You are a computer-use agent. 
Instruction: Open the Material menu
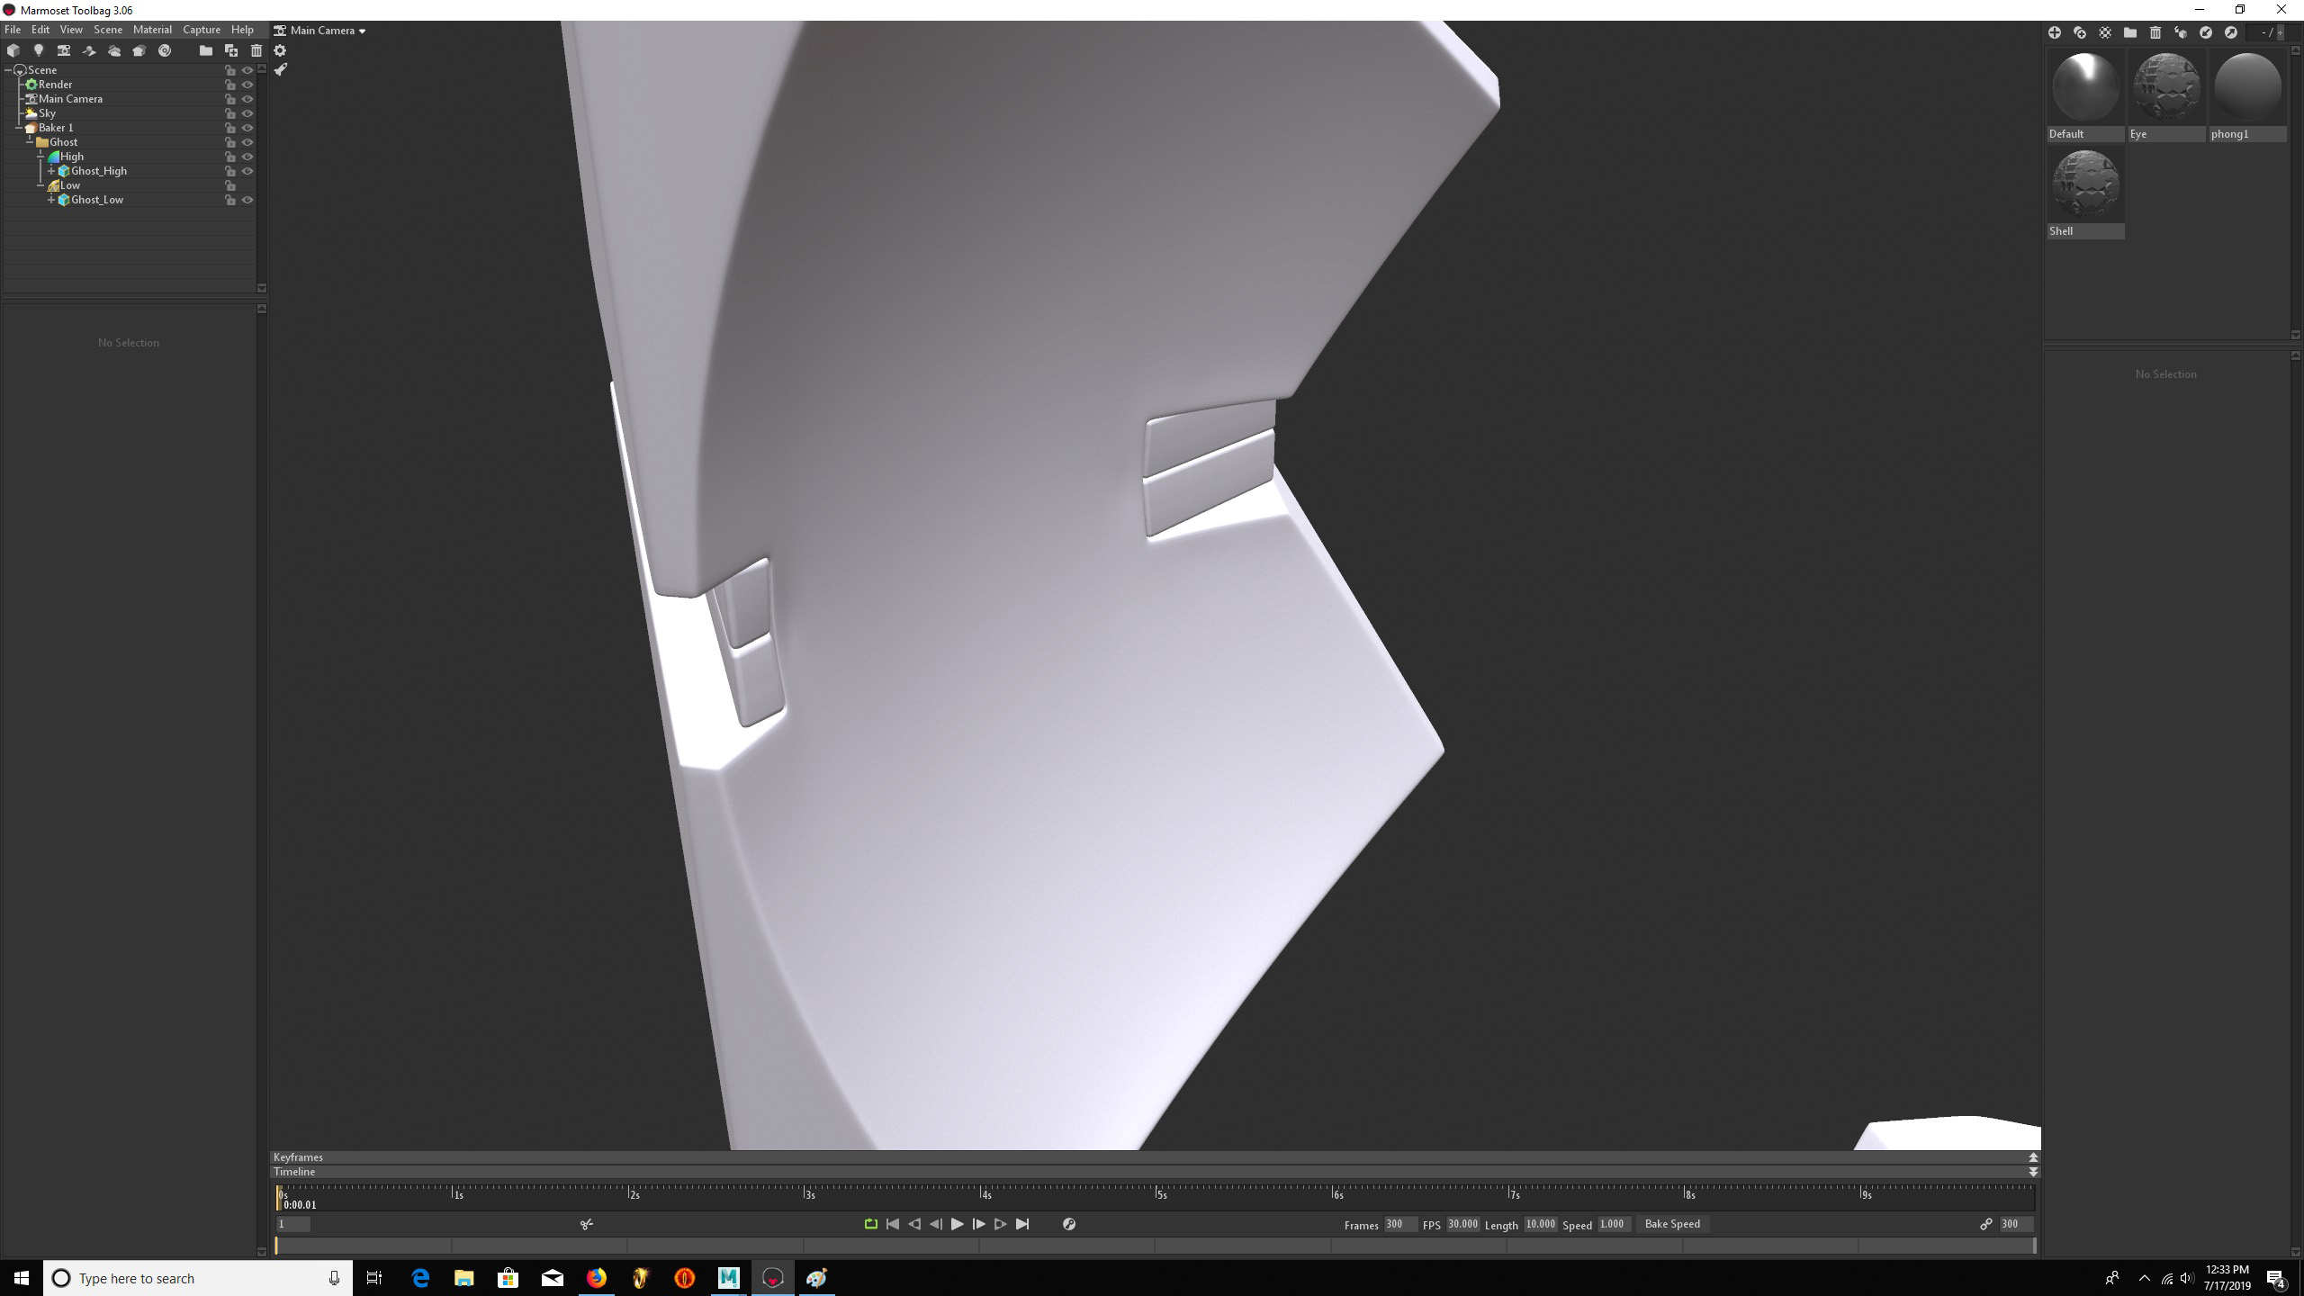(x=150, y=29)
